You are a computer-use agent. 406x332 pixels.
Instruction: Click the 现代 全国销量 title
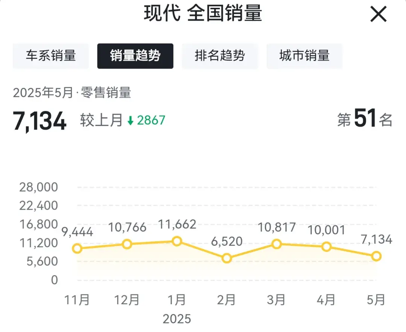tap(203, 14)
